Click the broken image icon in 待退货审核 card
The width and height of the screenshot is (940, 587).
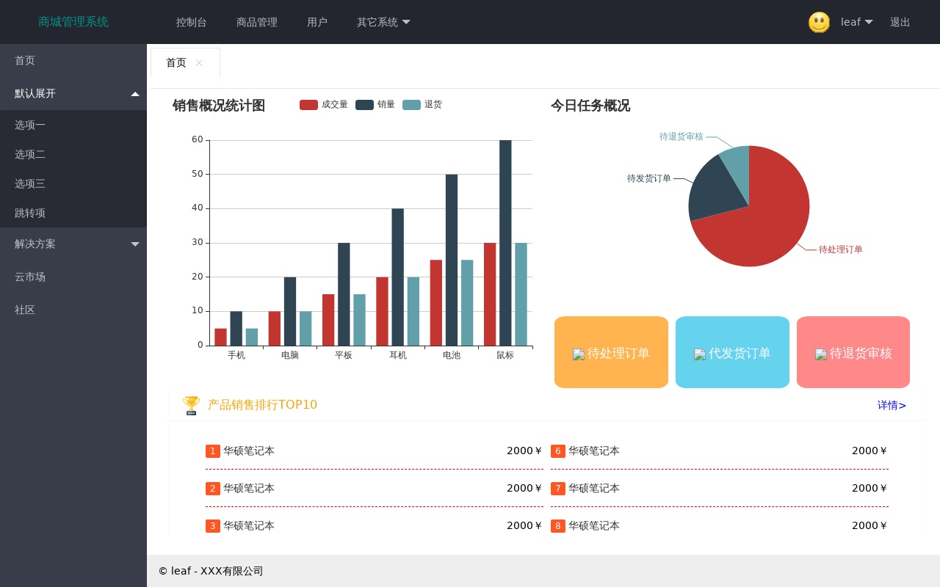tap(821, 354)
